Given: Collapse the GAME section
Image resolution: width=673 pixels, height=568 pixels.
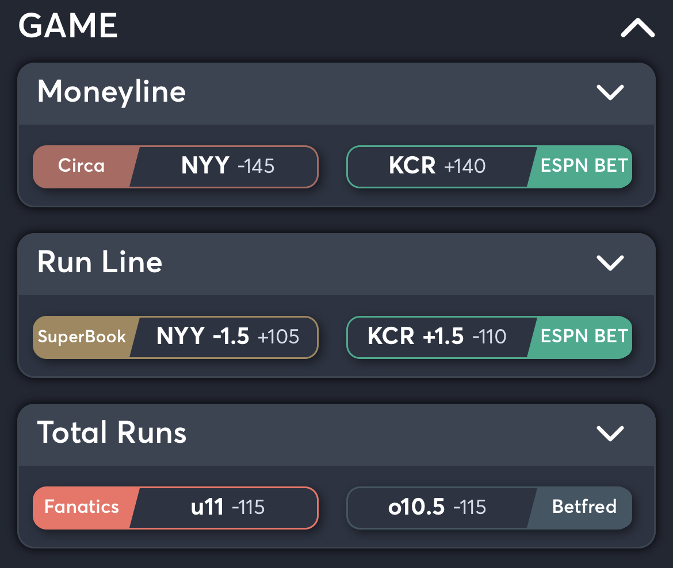Looking at the screenshot, I should [636, 27].
